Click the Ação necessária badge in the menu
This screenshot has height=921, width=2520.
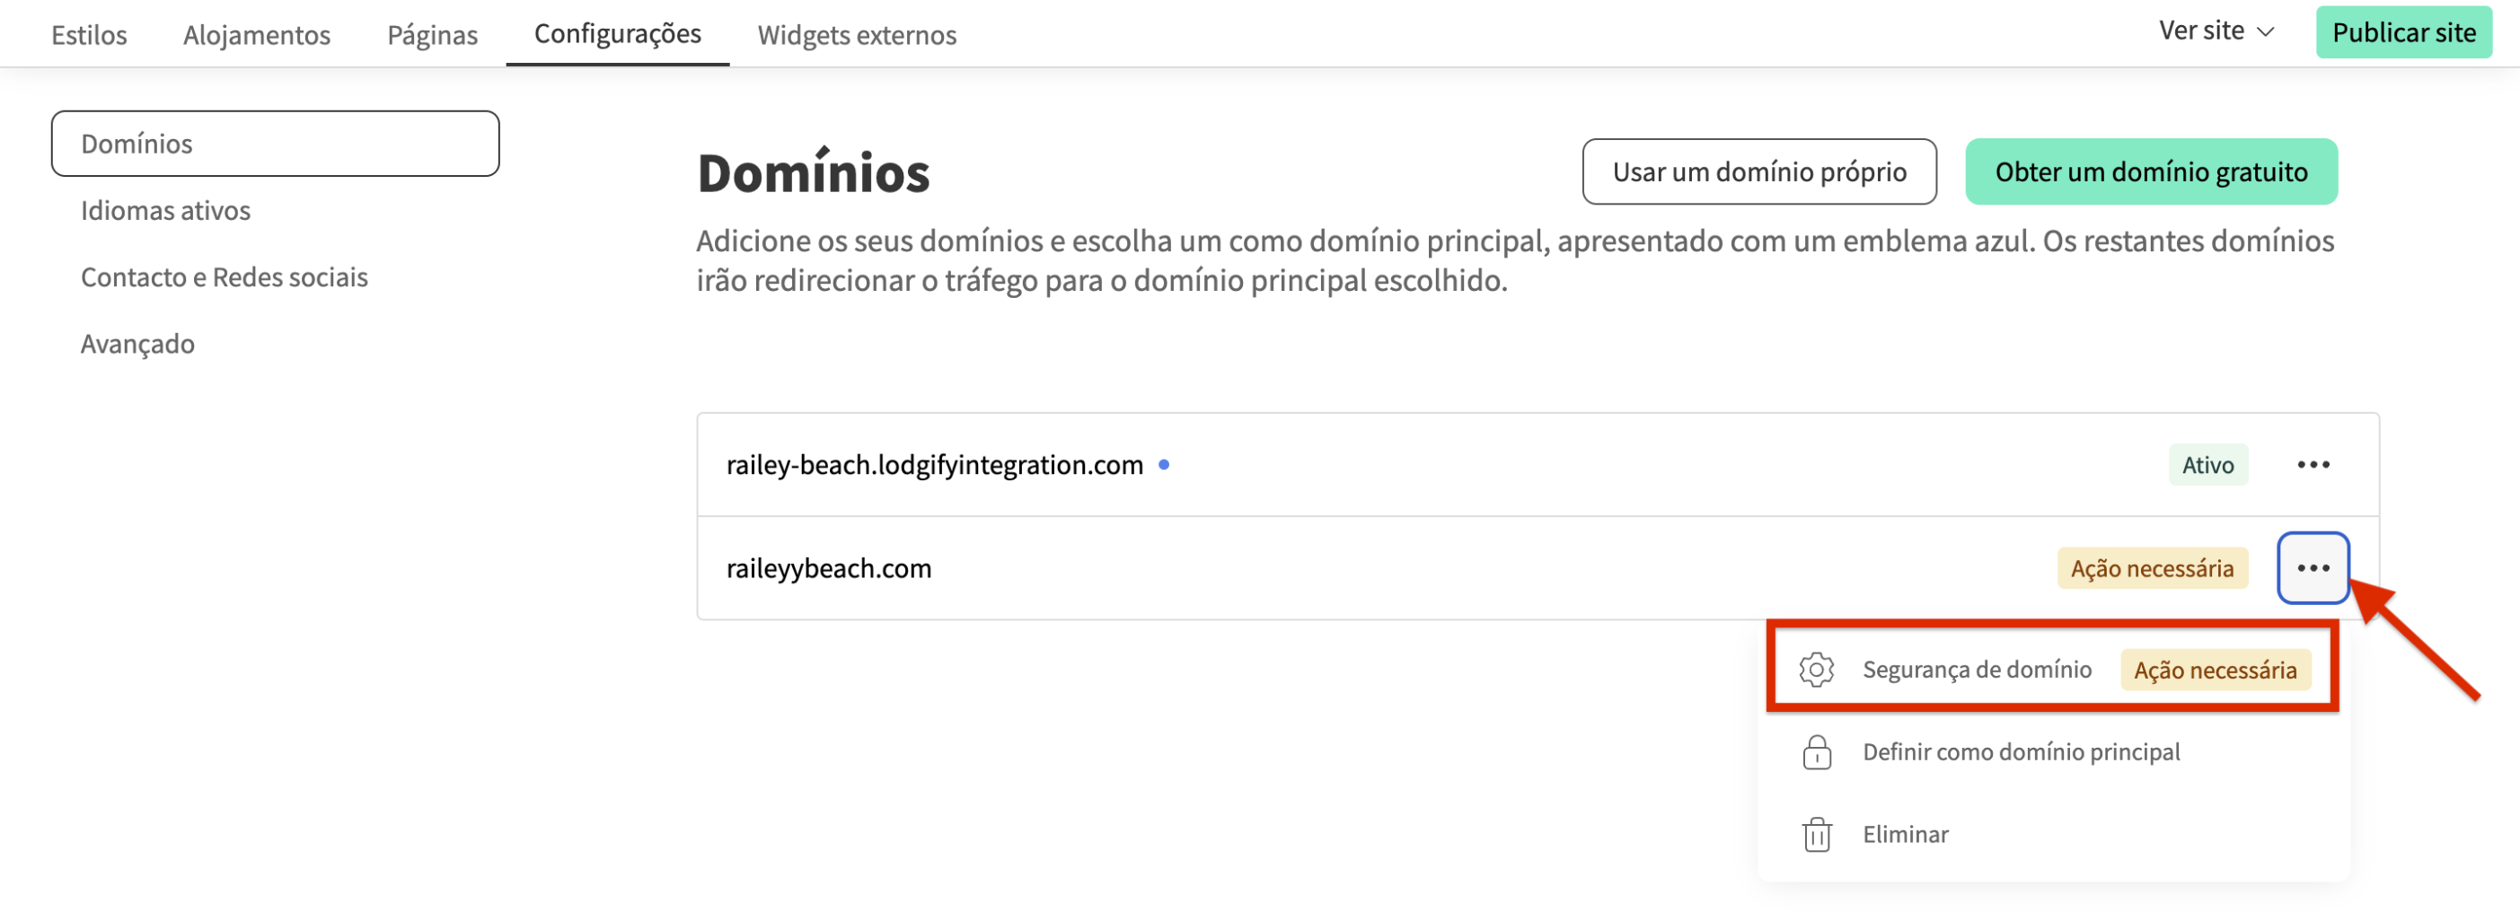pyautogui.click(x=2216, y=670)
